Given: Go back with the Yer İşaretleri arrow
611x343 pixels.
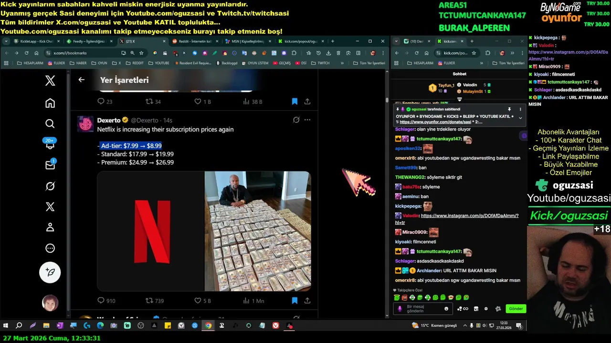Looking at the screenshot, I should [x=81, y=80].
